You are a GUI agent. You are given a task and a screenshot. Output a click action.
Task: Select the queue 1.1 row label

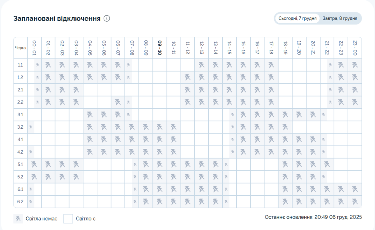21,65
